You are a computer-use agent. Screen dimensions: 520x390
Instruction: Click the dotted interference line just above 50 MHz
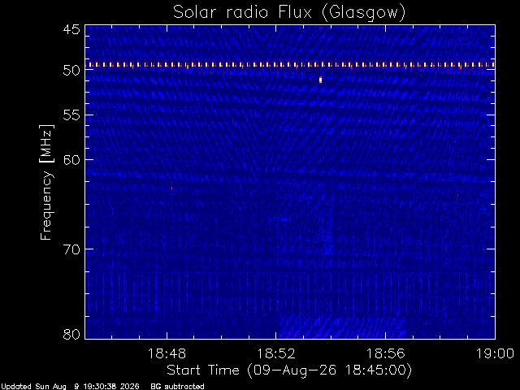[x=290, y=65]
